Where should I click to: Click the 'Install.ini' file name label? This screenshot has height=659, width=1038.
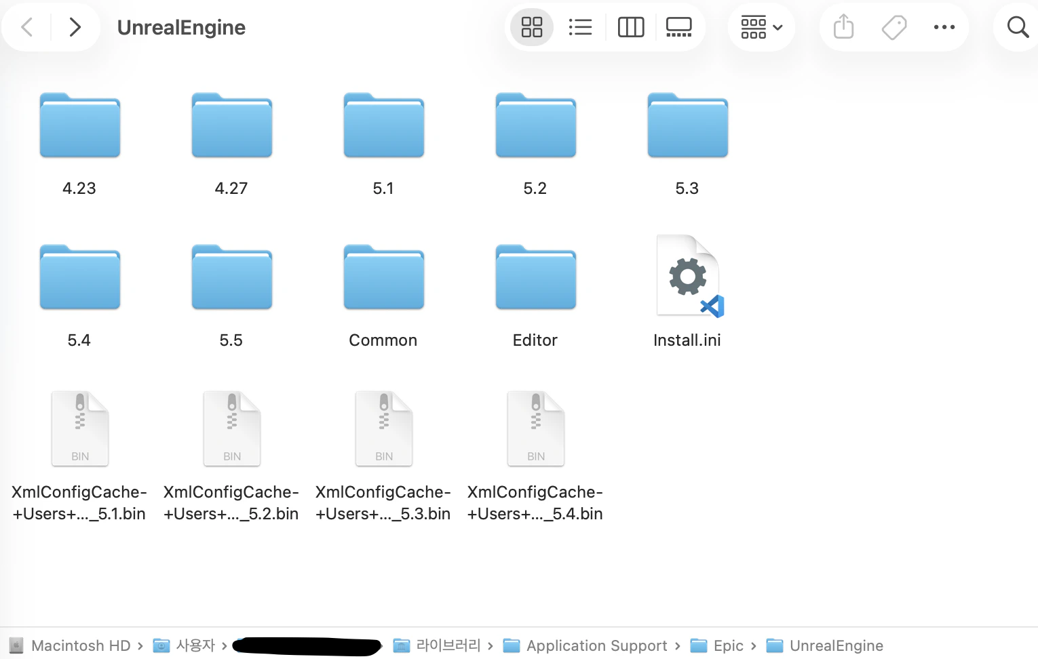pos(687,340)
